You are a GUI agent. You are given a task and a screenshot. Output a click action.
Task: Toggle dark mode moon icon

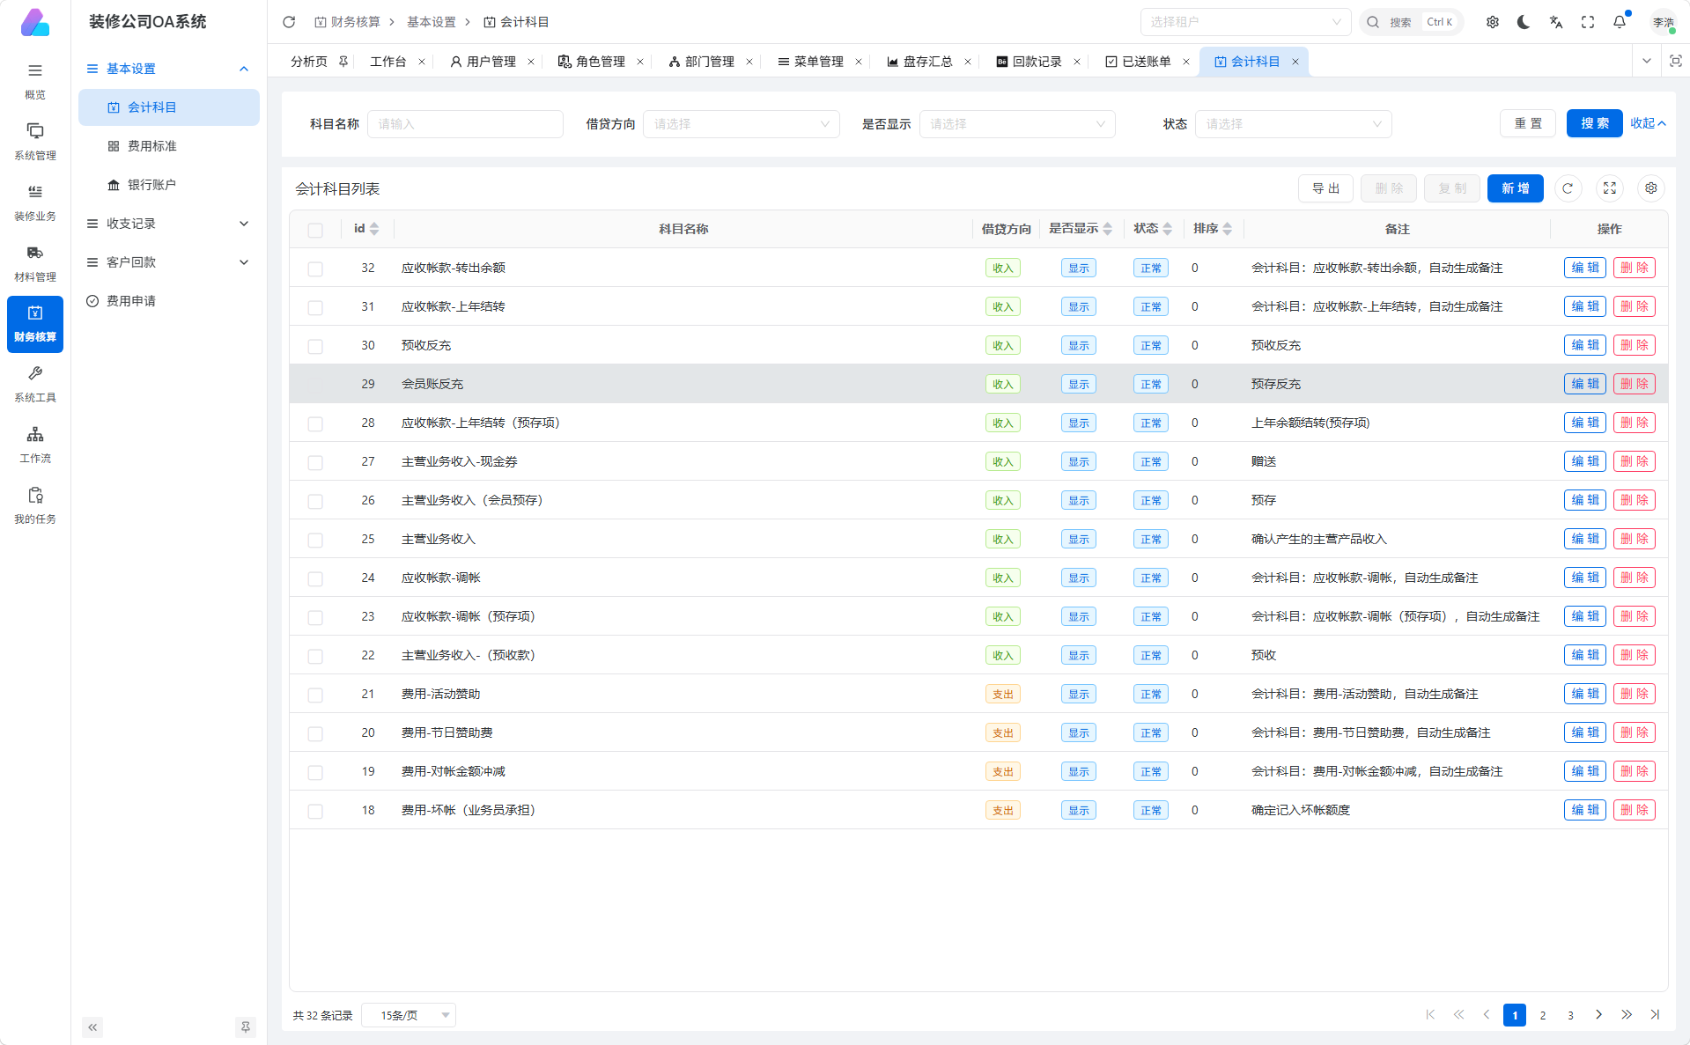pyautogui.click(x=1524, y=22)
